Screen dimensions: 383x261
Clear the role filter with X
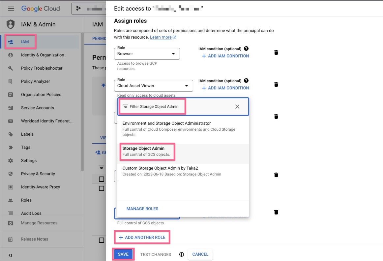(237, 107)
